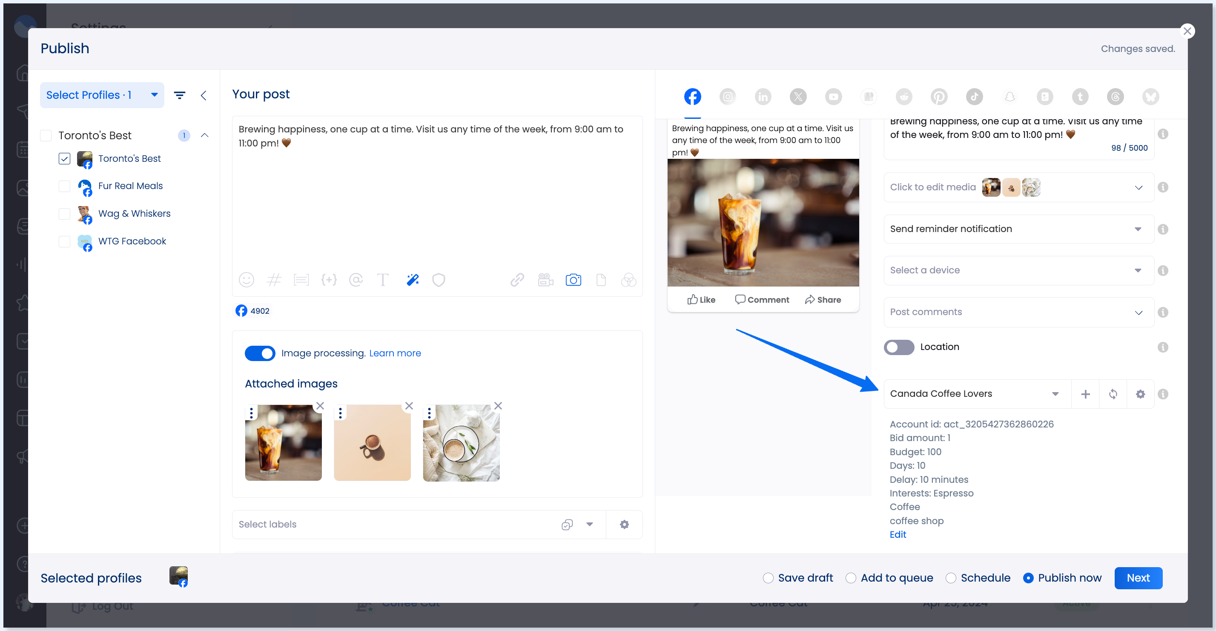Open the Select Profiles dropdown
The height and width of the screenshot is (631, 1216).
[x=102, y=95]
